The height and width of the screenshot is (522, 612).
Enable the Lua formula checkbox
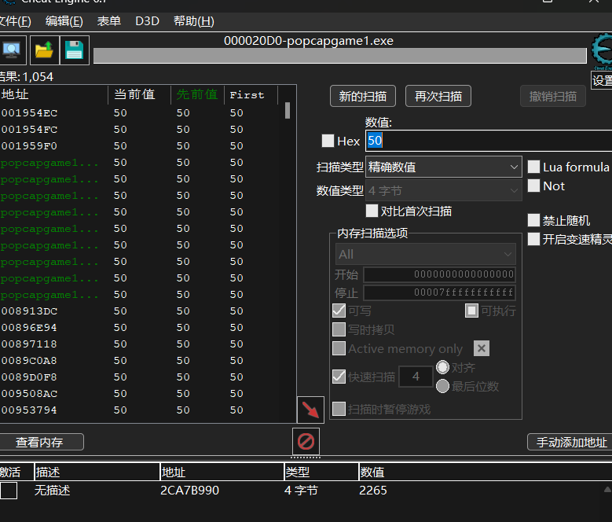(533, 167)
